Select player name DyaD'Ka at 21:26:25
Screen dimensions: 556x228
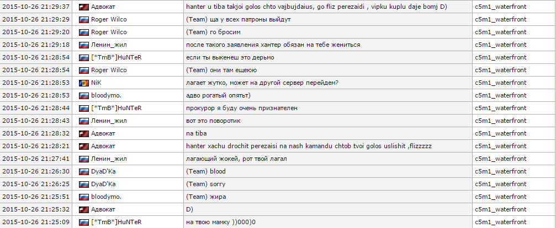[x=103, y=184]
